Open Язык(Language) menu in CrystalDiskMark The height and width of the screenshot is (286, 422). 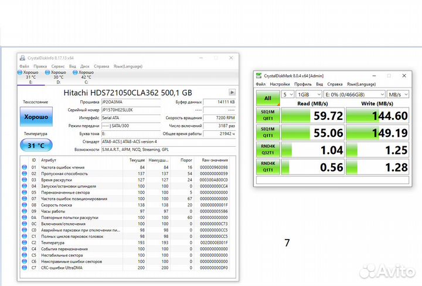(361, 84)
